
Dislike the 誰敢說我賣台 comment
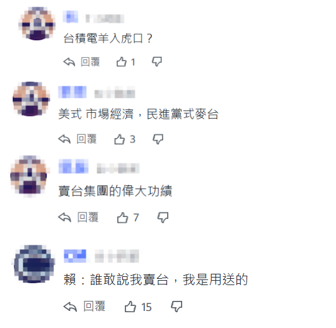pos(177,307)
